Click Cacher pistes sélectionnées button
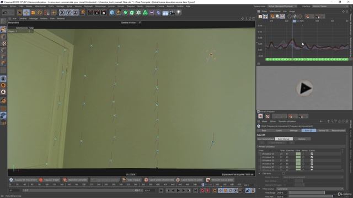 (159, 180)
